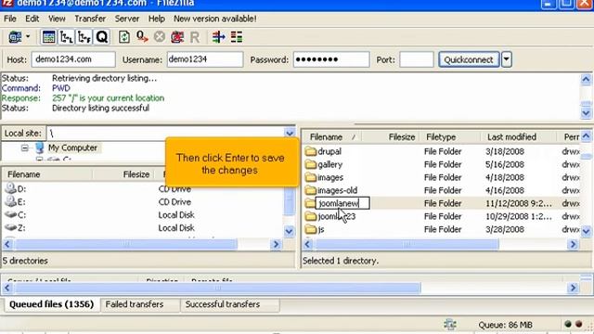
Task: Sort remote list by Filetype header
Action: pos(449,136)
